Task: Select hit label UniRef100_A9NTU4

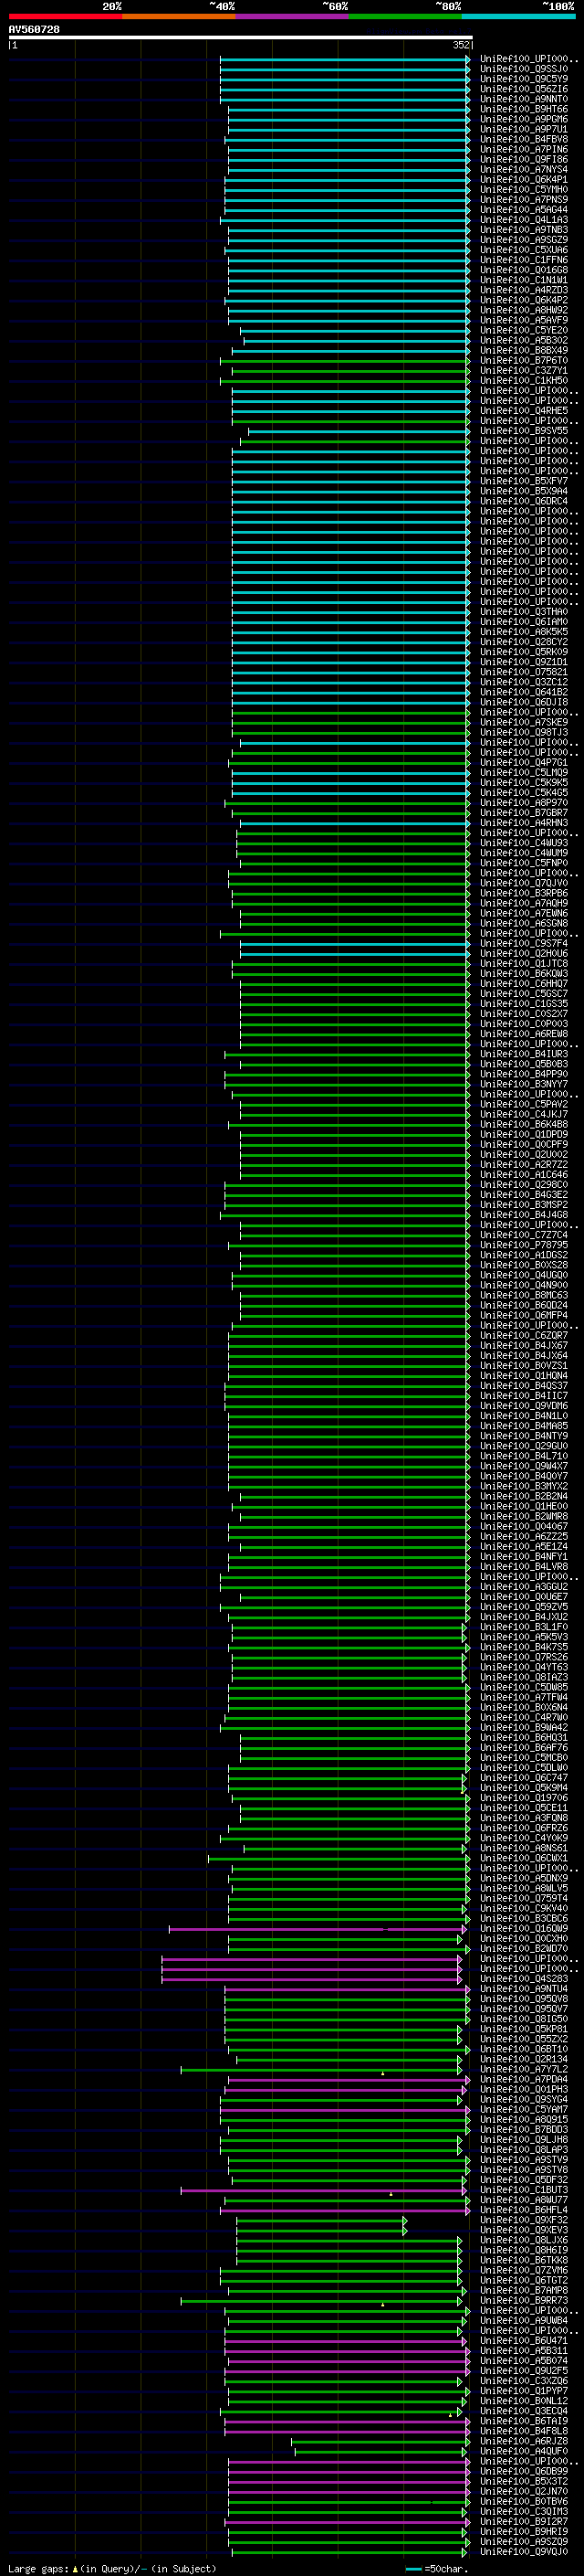Action: 524,1989
